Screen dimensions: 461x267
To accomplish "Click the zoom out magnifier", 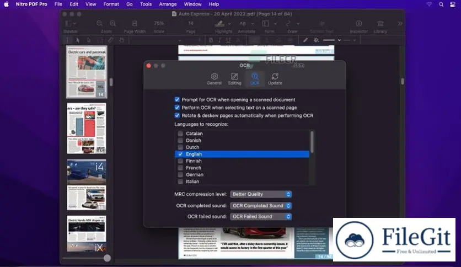I will 99,24.
